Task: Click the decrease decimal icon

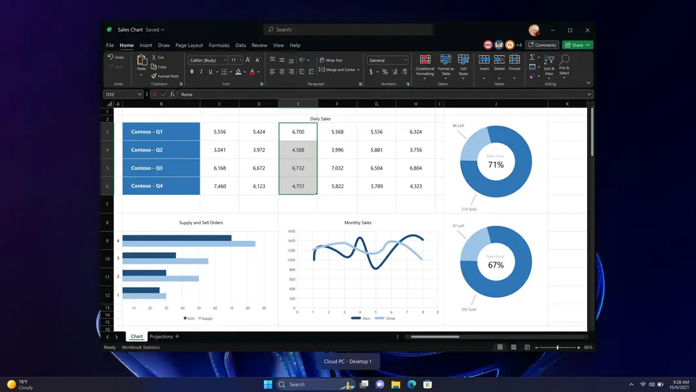Action: (404, 72)
